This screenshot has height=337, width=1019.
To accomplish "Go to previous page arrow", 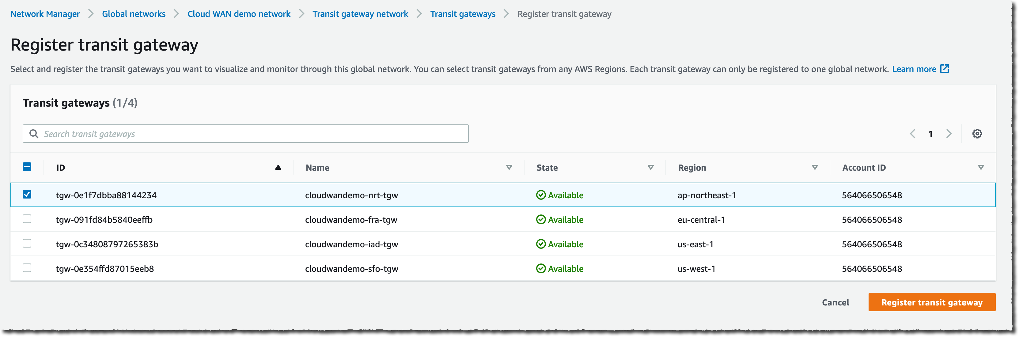I will (913, 134).
